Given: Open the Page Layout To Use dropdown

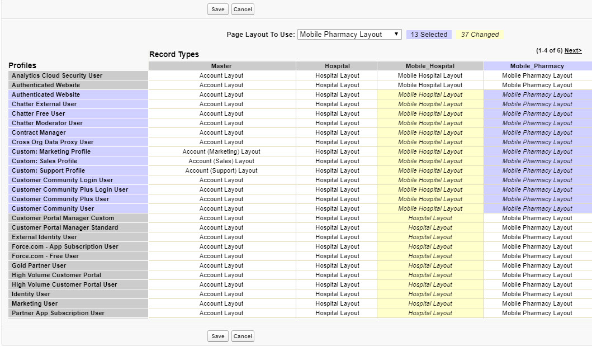Looking at the screenshot, I should tap(349, 34).
